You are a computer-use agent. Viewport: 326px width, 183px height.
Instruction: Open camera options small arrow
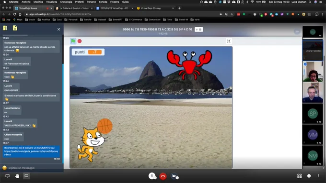tap(177, 178)
